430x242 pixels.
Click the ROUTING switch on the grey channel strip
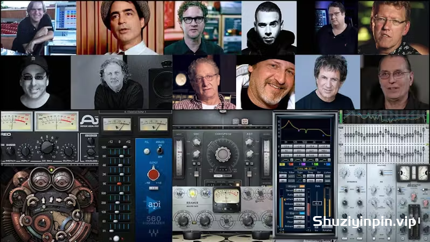pos(381,172)
